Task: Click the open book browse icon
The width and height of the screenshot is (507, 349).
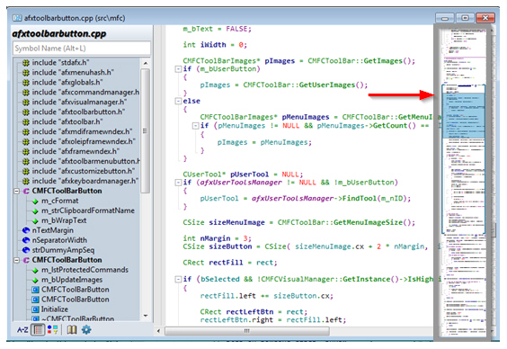Action: tap(72, 330)
